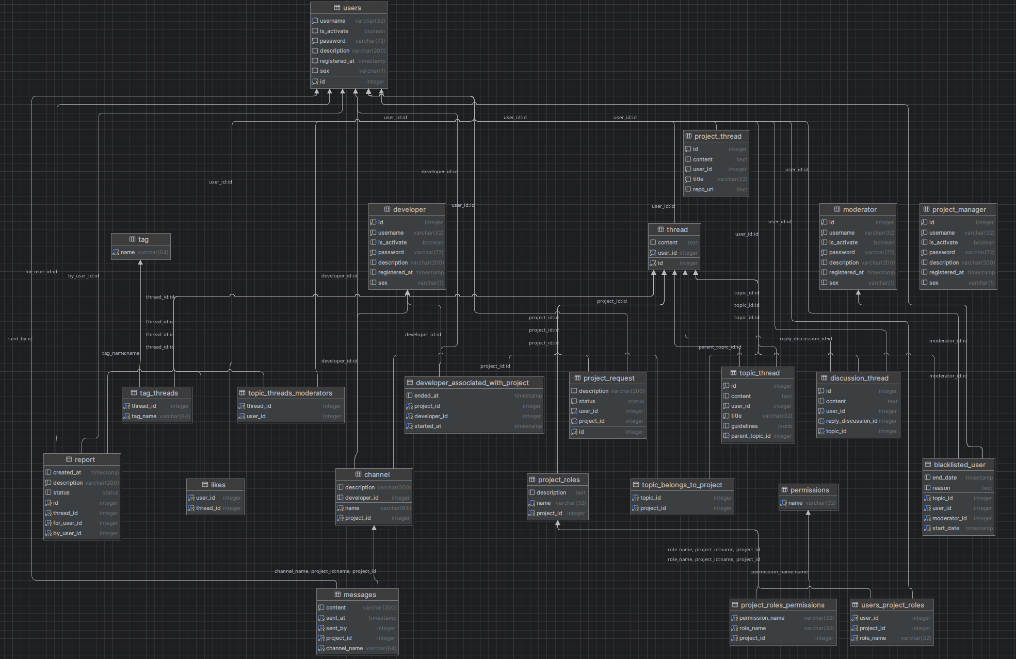Click the table icon beside users header
The image size is (1016, 659).
tap(337, 8)
